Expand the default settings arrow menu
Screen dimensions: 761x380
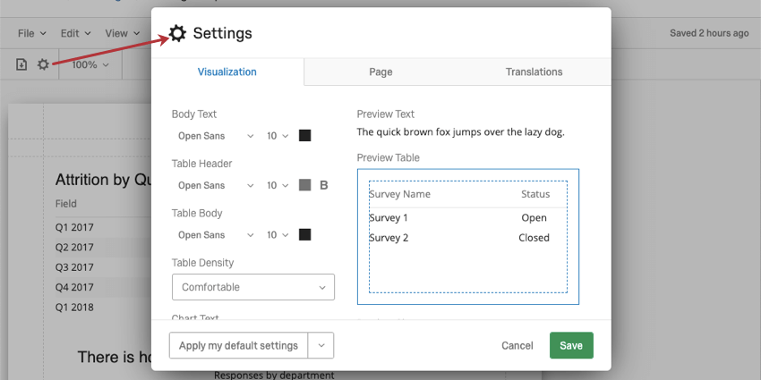pos(321,346)
